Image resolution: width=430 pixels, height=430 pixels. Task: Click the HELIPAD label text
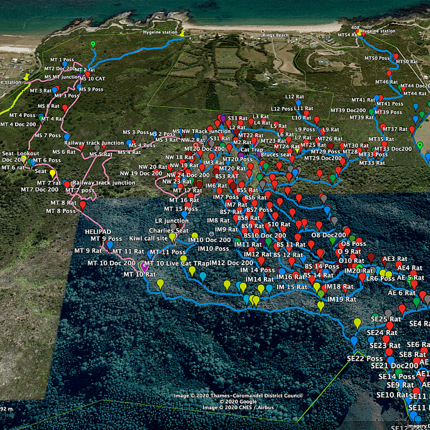[98, 231]
